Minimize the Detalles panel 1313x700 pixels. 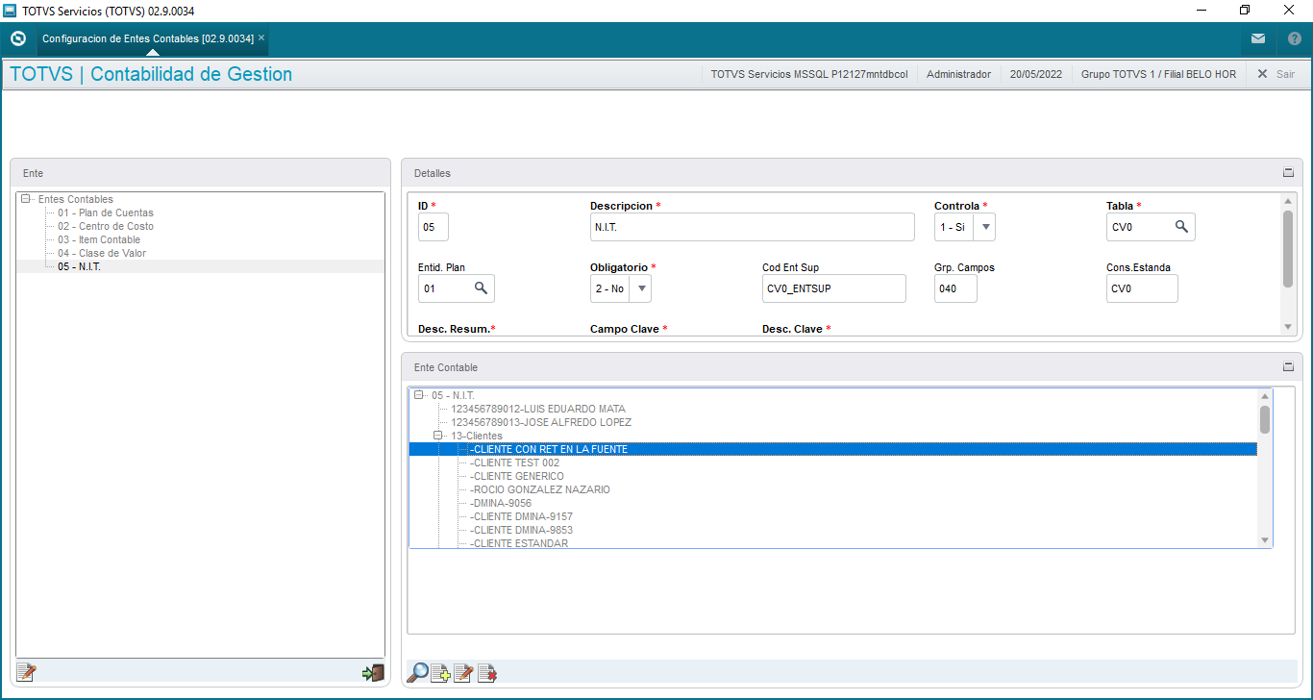pyautogui.click(x=1288, y=173)
